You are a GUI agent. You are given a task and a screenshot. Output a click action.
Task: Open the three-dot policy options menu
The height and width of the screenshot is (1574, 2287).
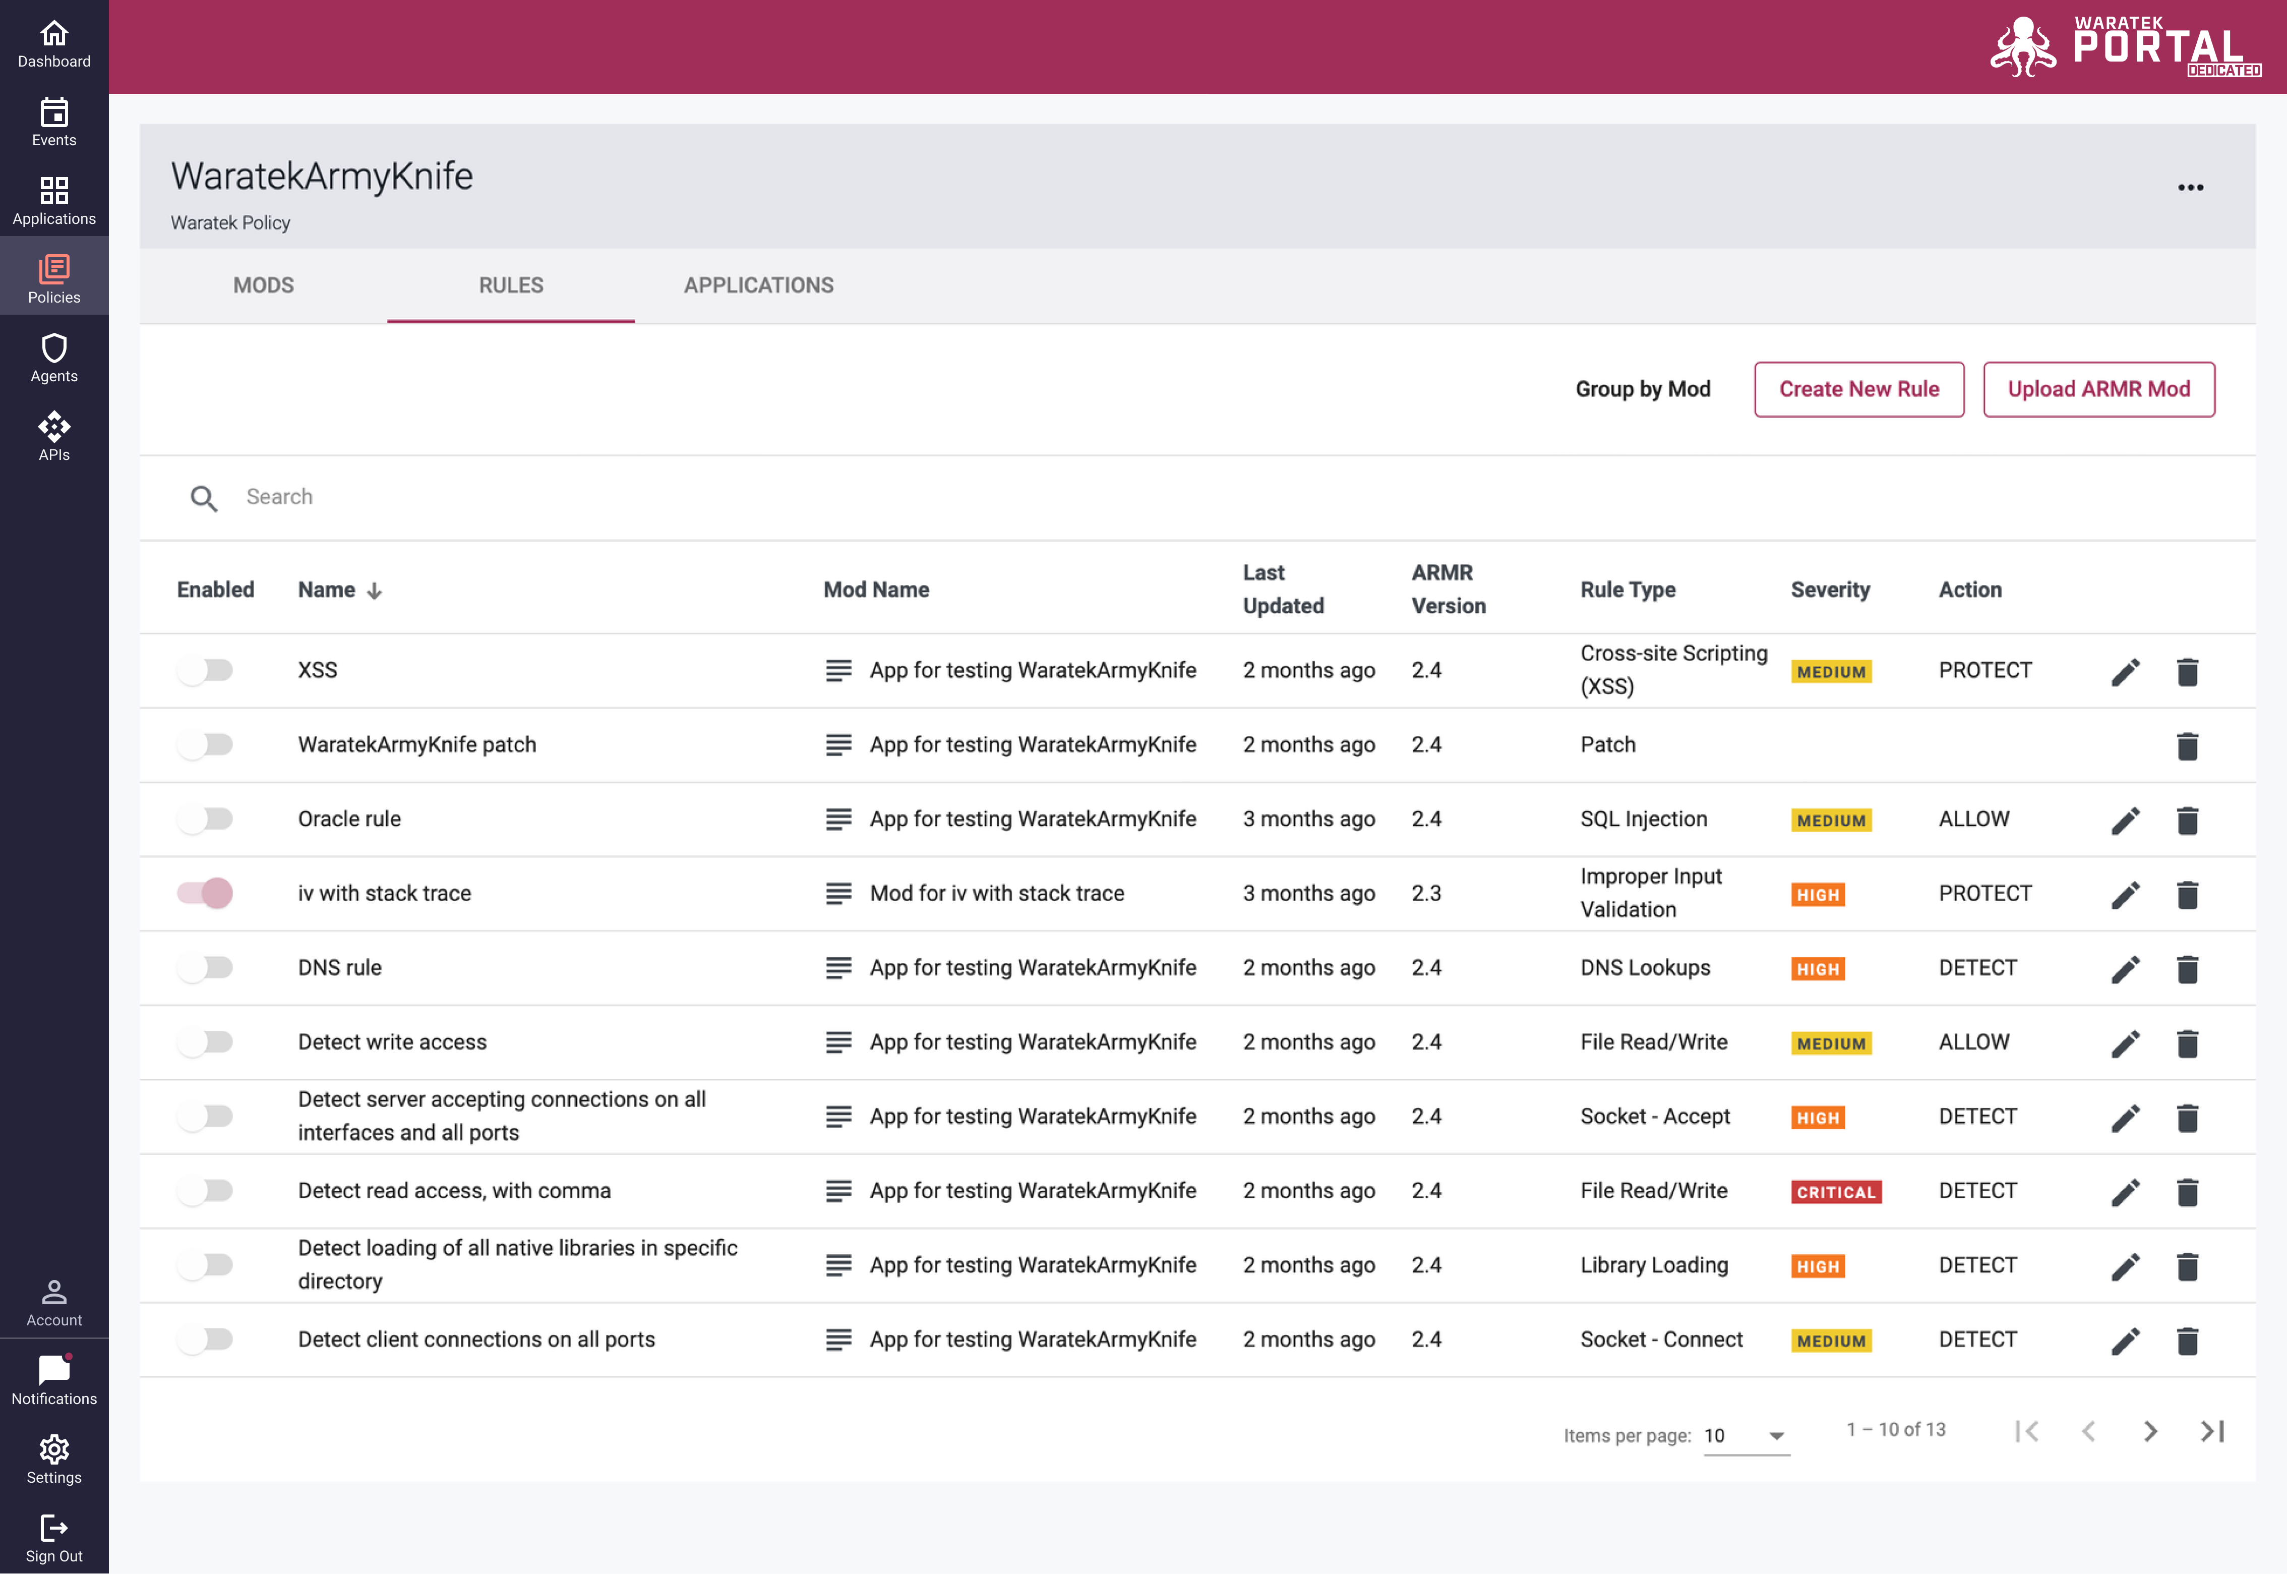click(2190, 188)
